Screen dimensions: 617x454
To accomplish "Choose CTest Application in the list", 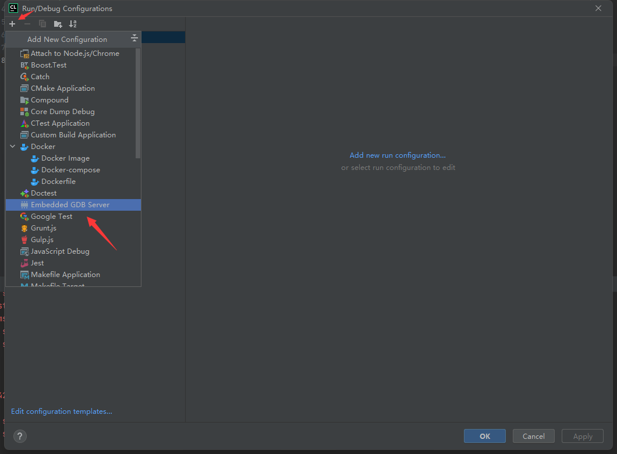I will (x=73, y=123).
